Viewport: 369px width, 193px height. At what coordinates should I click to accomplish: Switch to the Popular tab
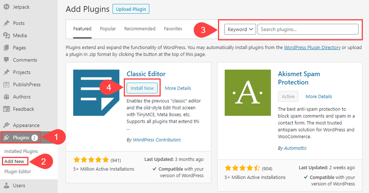coord(108,29)
